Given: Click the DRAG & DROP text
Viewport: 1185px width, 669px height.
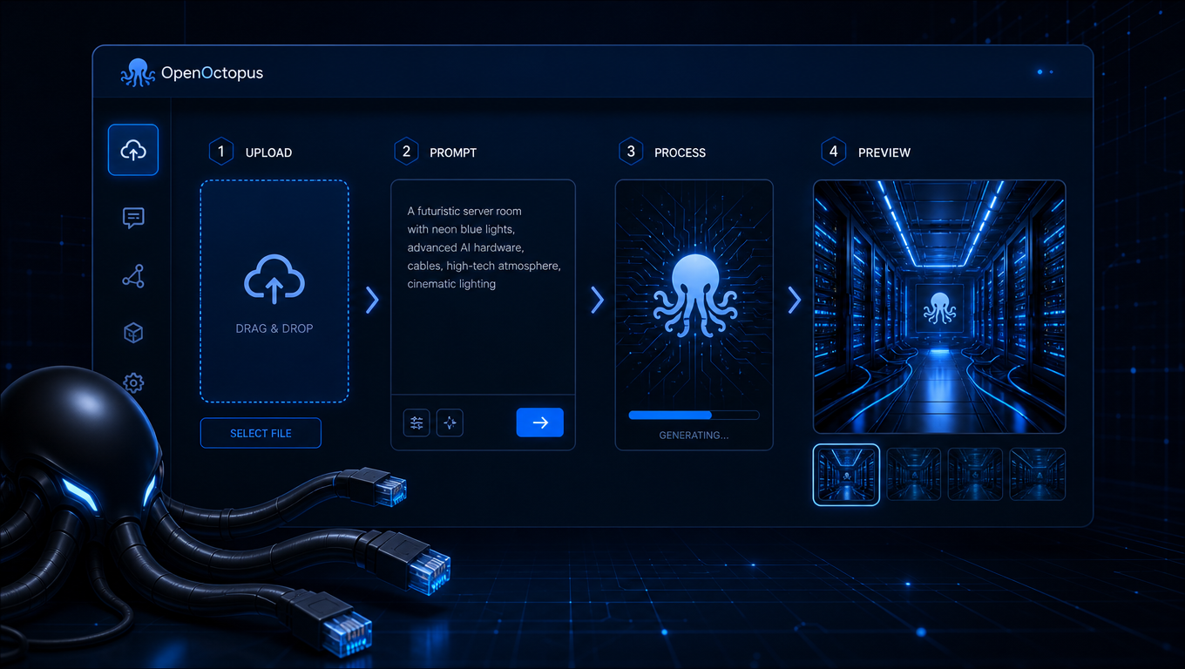Looking at the screenshot, I should pos(274,328).
